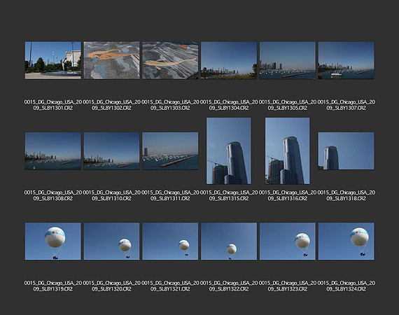Viewport: 399px width, 315px height.
Task: Choose the balloon thumbnail 5L8Y1321
Action: 170,241
